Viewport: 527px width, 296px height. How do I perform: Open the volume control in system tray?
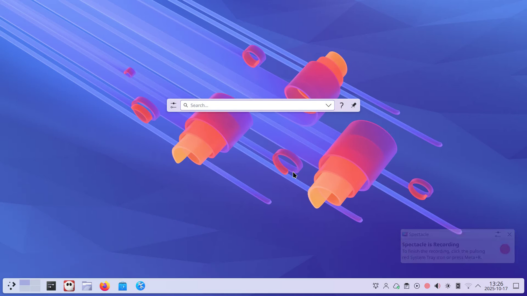tap(437, 286)
